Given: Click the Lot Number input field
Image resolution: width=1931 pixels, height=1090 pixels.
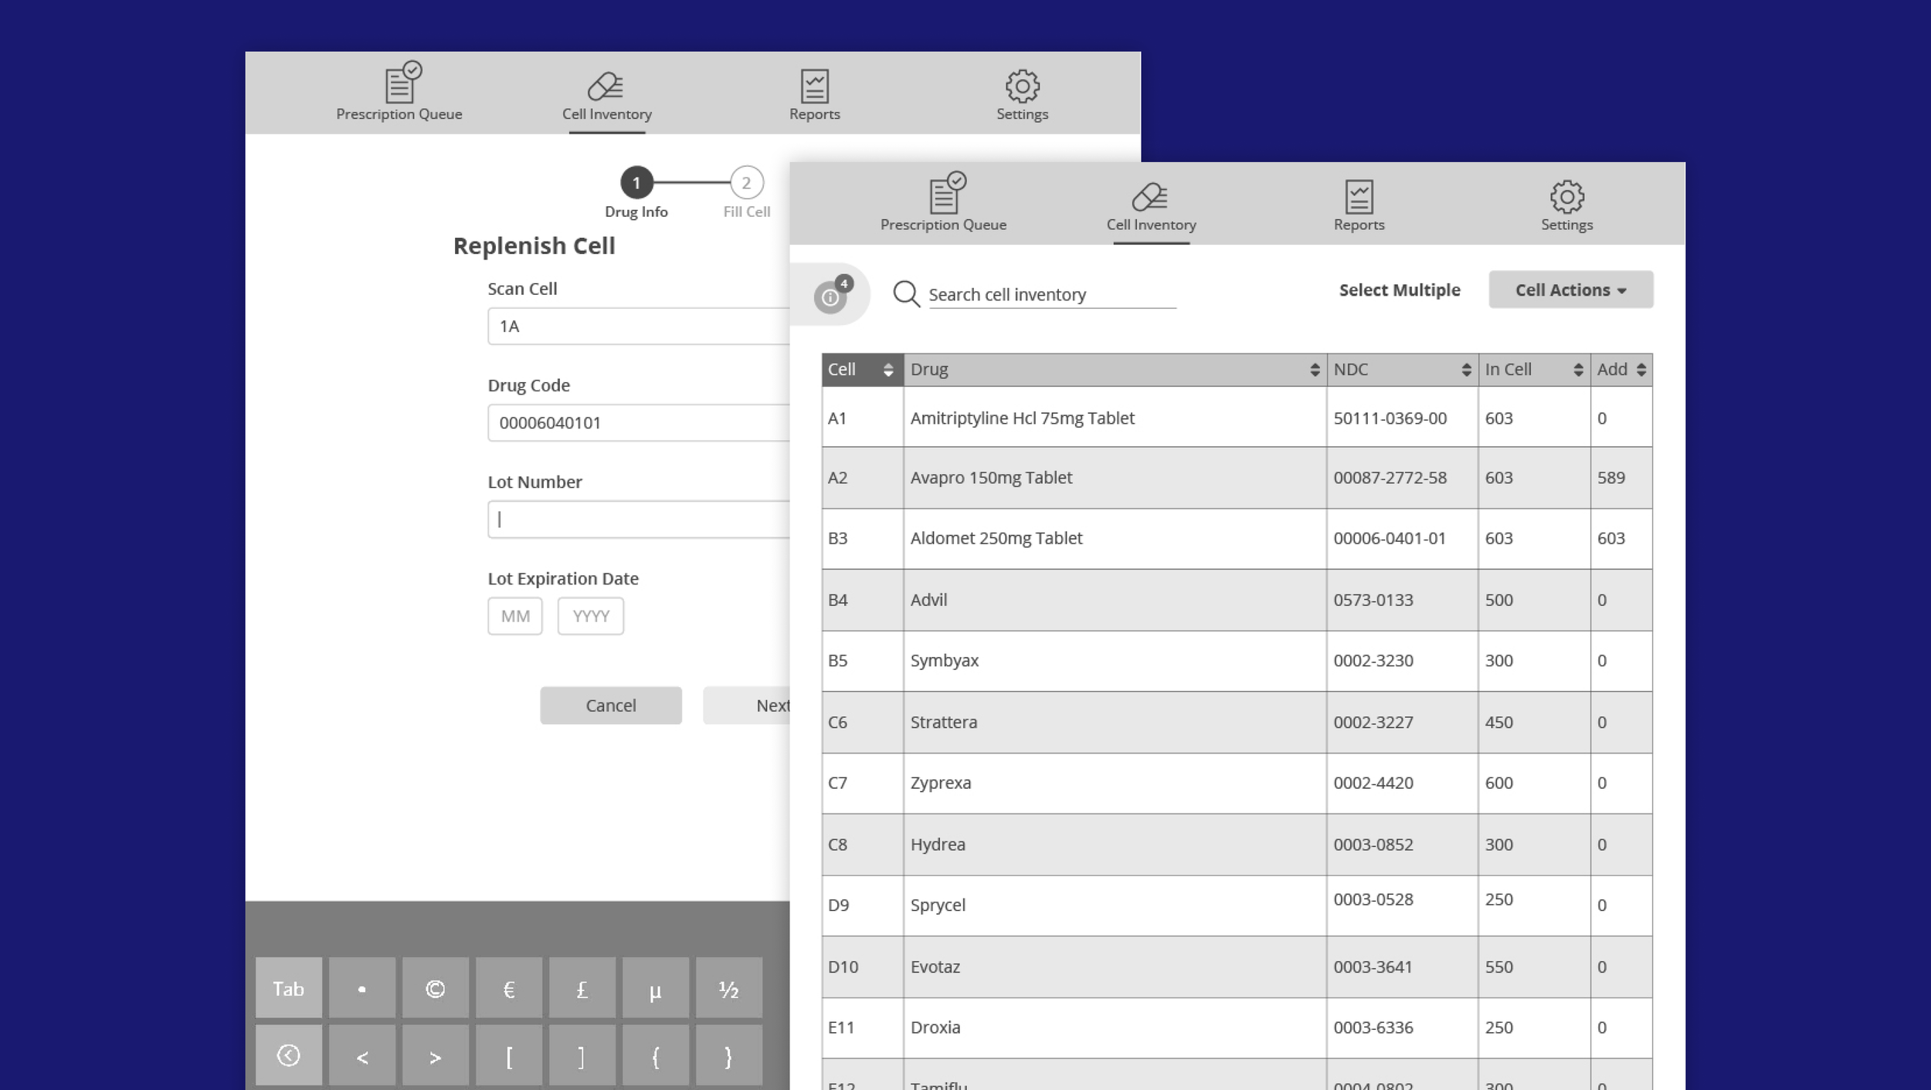Looking at the screenshot, I should [639, 520].
